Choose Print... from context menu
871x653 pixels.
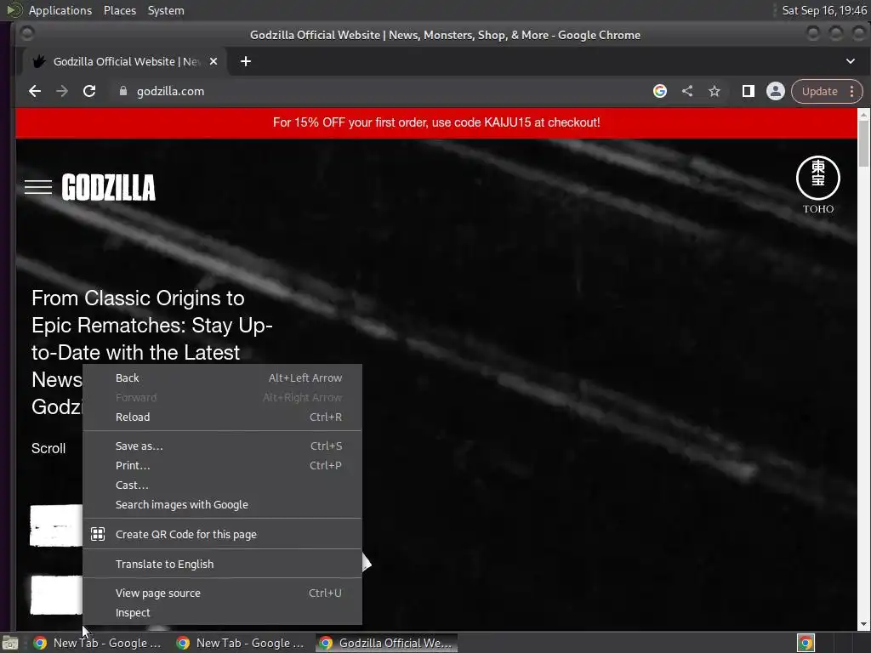click(222, 465)
